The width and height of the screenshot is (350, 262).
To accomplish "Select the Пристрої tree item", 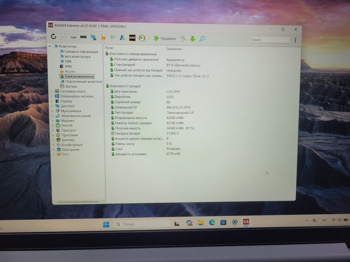I will click(66, 131).
